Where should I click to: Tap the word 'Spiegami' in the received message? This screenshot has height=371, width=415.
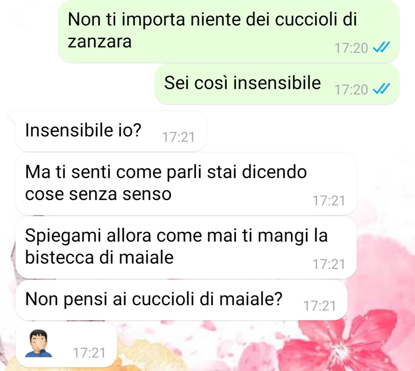coord(63,236)
